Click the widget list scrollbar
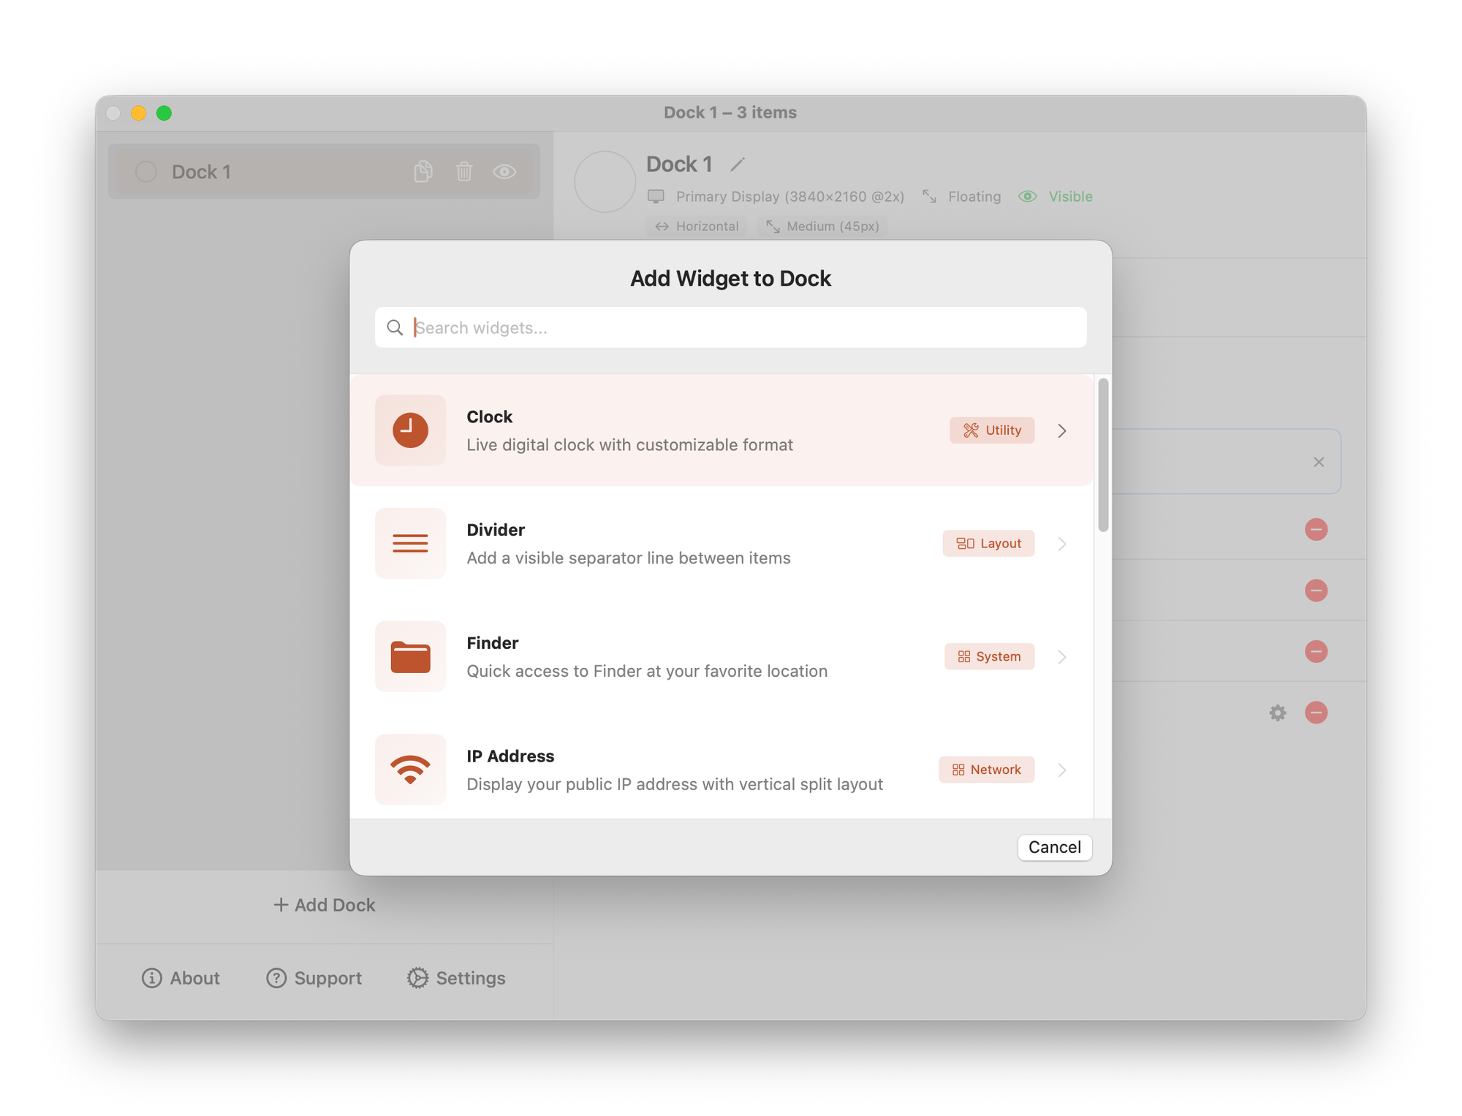This screenshot has width=1462, height=1116. coord(1103,455)
